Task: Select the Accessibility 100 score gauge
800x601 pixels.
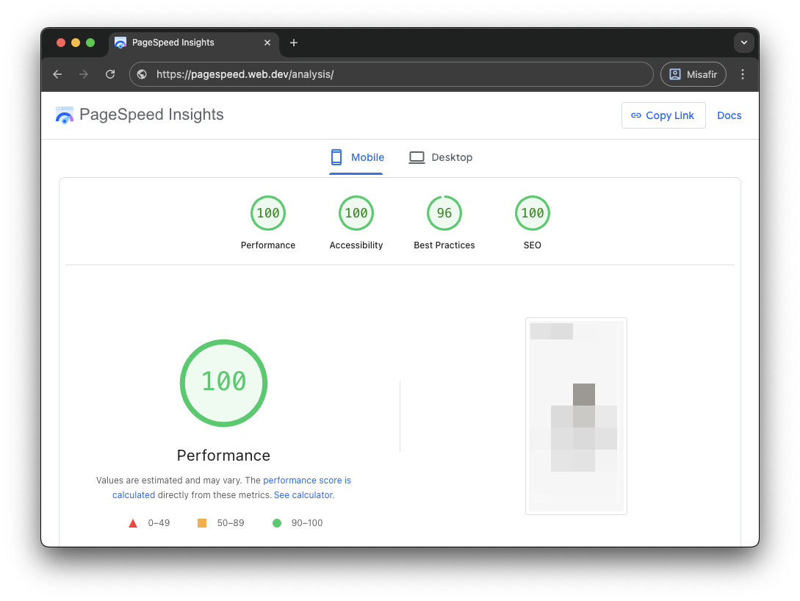Action: (356, 213)
